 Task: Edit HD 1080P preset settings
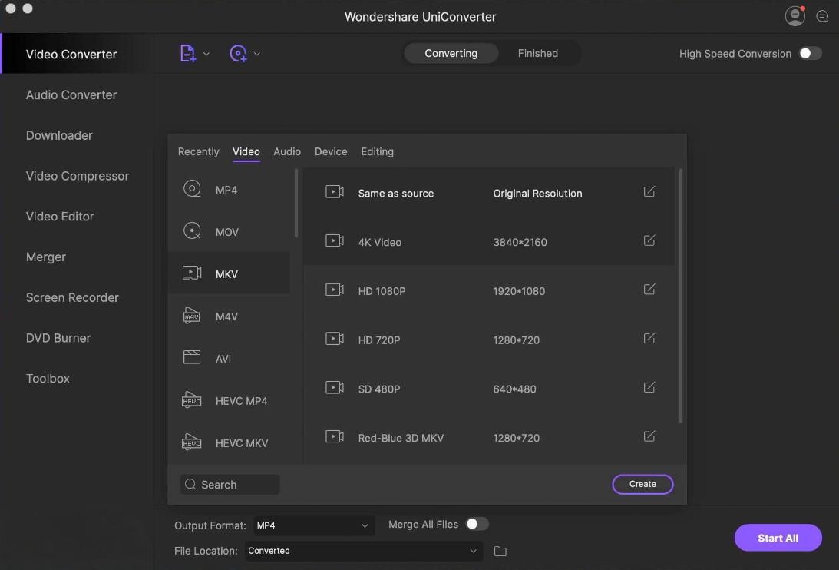(x=649, y=290)
